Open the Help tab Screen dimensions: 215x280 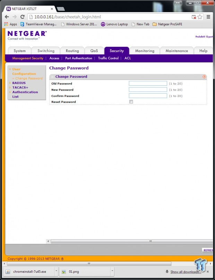click(x=203, y=51)
